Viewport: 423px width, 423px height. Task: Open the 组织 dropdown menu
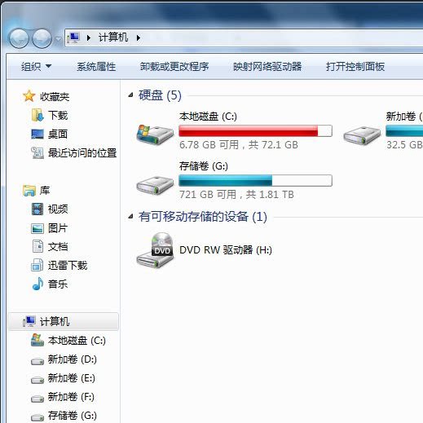tap(36, 67)
